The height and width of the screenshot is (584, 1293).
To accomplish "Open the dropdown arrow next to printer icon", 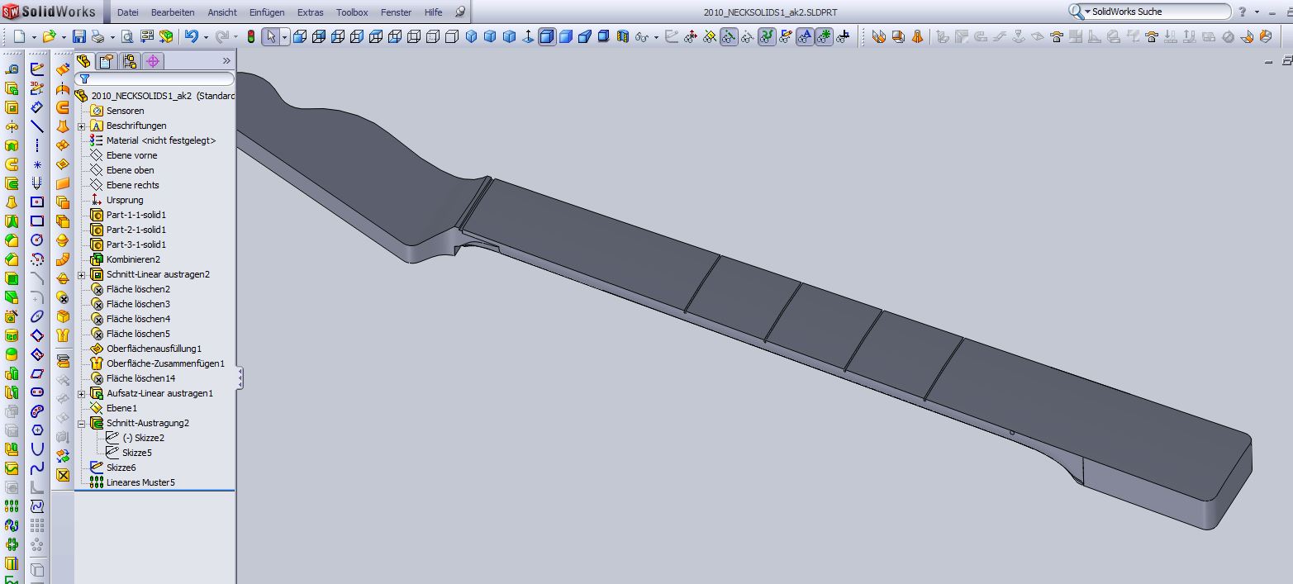I will (x=112, y=37).
